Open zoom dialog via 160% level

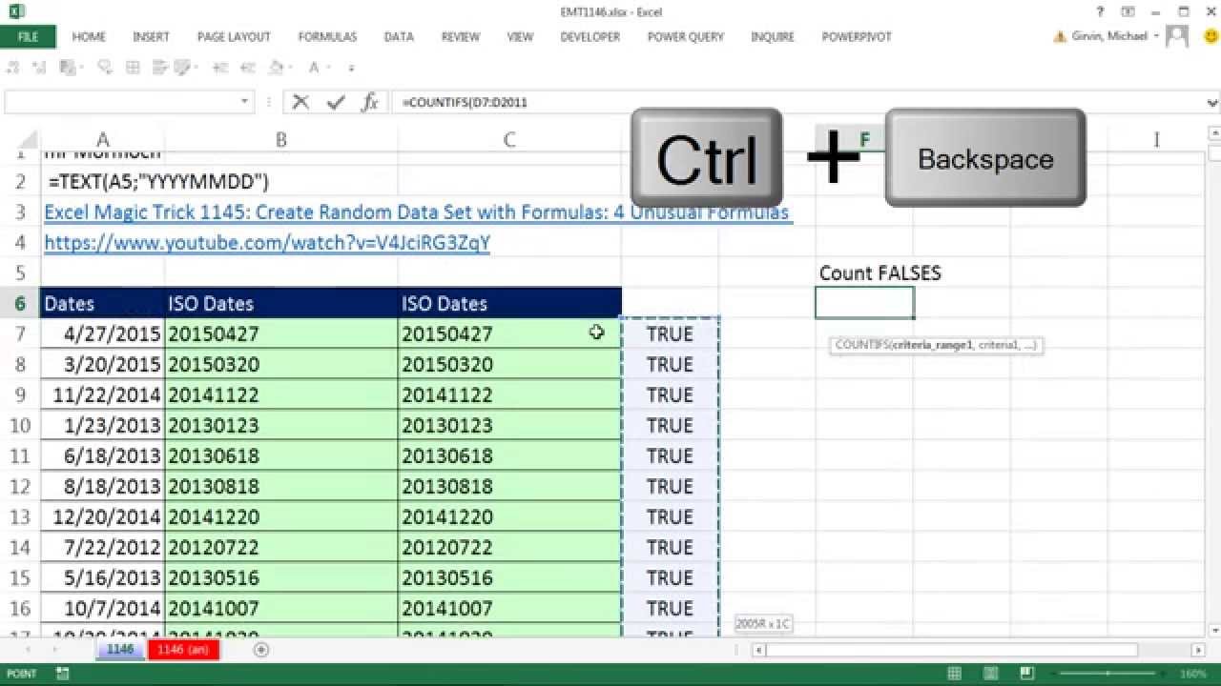[x=1193, y=674]
